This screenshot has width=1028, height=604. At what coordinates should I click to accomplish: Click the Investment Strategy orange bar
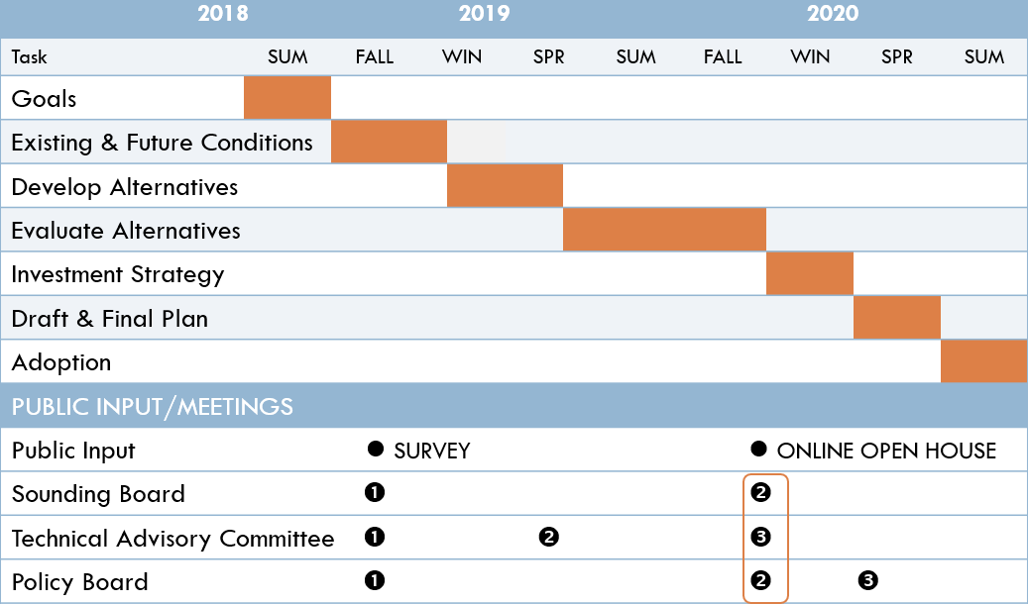tap(810, 273)
